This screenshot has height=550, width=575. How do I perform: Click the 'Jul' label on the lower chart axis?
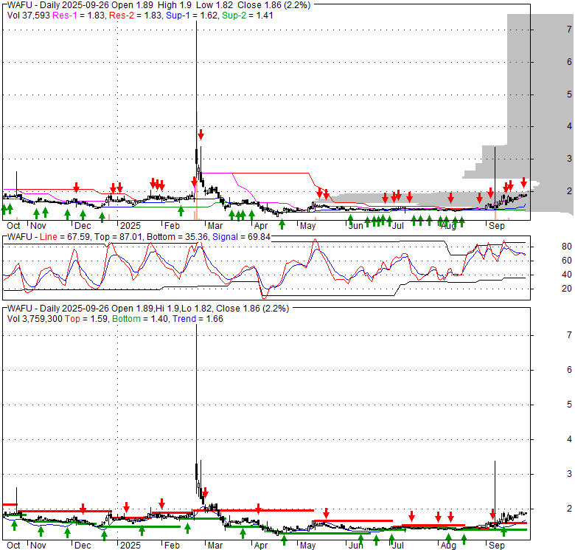(397, 546)
